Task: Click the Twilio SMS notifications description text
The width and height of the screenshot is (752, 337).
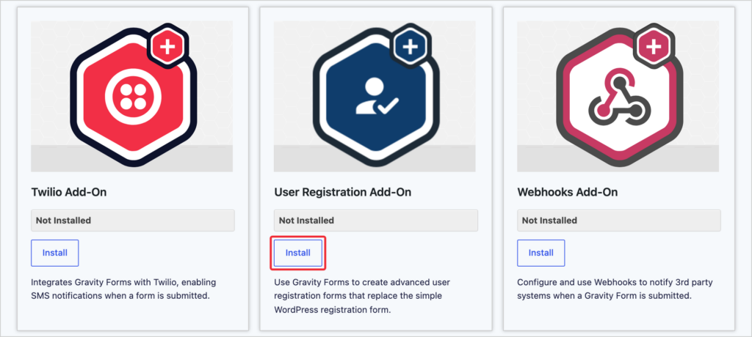Action: [x=123, y=289]
